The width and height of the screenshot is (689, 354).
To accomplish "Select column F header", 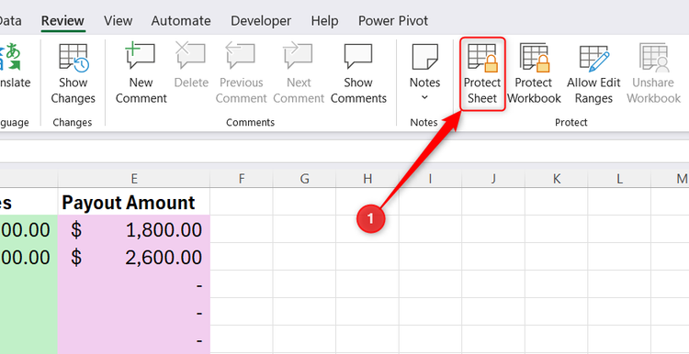I will pos(242,179).
